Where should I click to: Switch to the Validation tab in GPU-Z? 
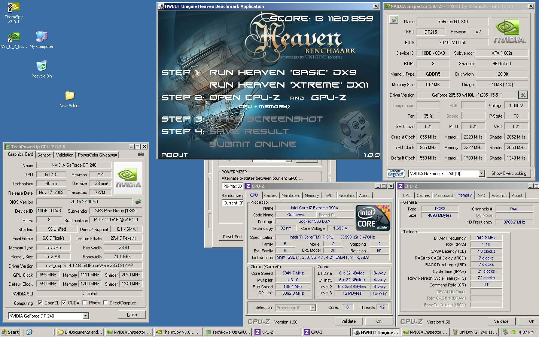(65, 155)
